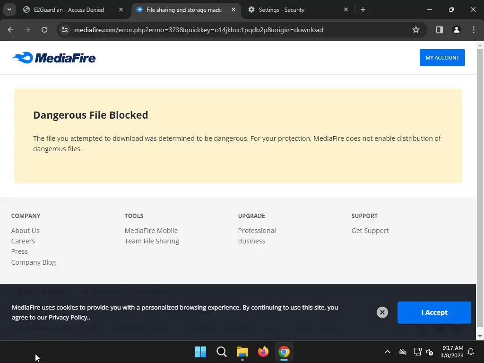Click the vertical page scrollbar thumb
This screenshot has width=484, height=363.
(480, 188)
